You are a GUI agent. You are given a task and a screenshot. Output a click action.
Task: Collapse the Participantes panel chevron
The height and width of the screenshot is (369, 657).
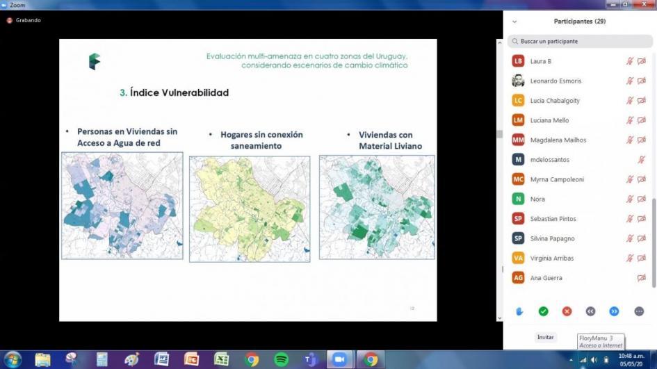pyautogui.click(x=514, y=22)
